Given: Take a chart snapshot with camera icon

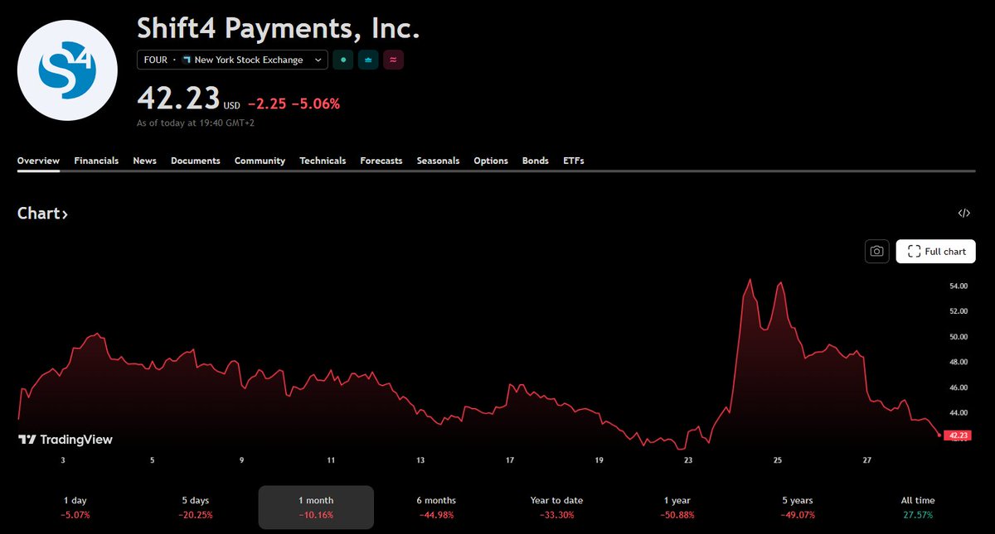Looking at the screenshot, I should [876, 251].
